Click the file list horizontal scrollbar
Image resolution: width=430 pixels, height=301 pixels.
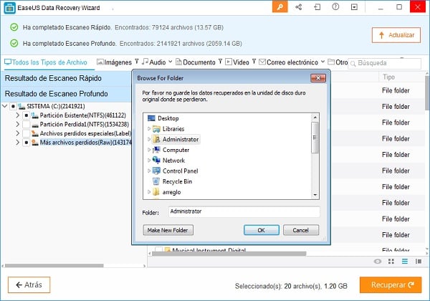[229, 254]
